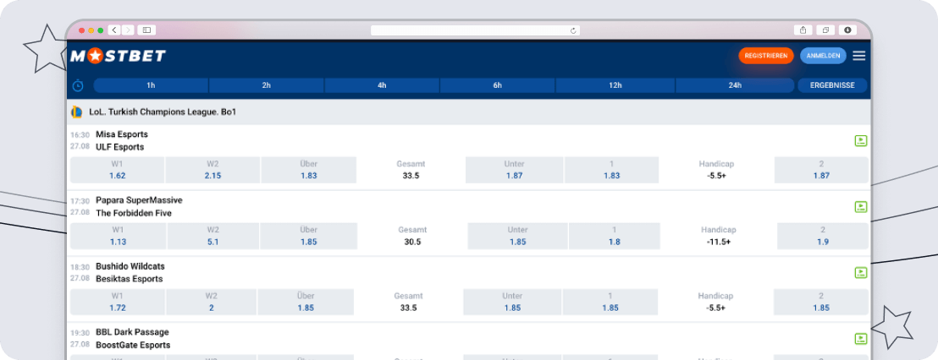
Task: Pick handicap 1 at 1.8 Papara match
Action: coord(615,237)
